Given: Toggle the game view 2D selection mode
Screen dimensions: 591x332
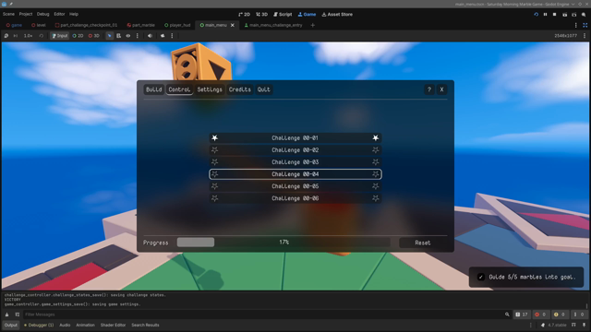Looking at the screenshot, I should (x=78, y=36).
